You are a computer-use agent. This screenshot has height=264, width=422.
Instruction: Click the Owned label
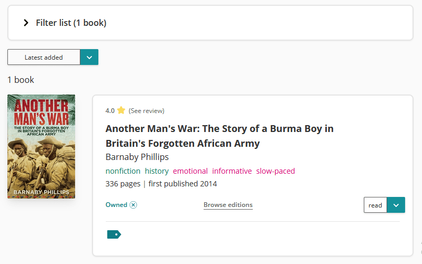pos(116,205)
